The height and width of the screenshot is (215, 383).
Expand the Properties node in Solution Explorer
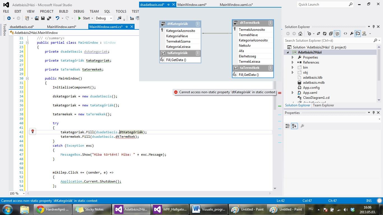[293, 57]
